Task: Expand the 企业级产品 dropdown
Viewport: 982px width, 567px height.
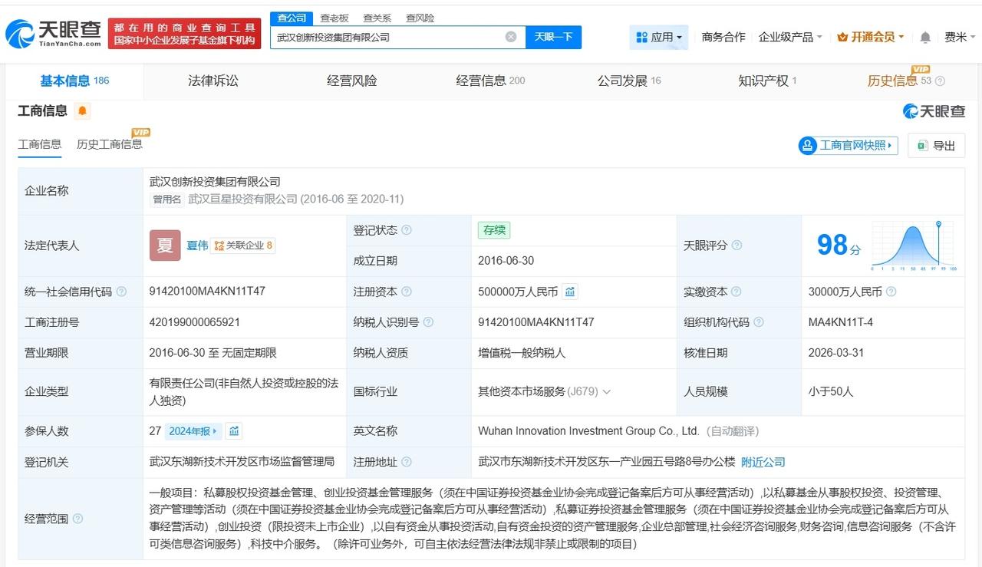Action: coord(790,37)
